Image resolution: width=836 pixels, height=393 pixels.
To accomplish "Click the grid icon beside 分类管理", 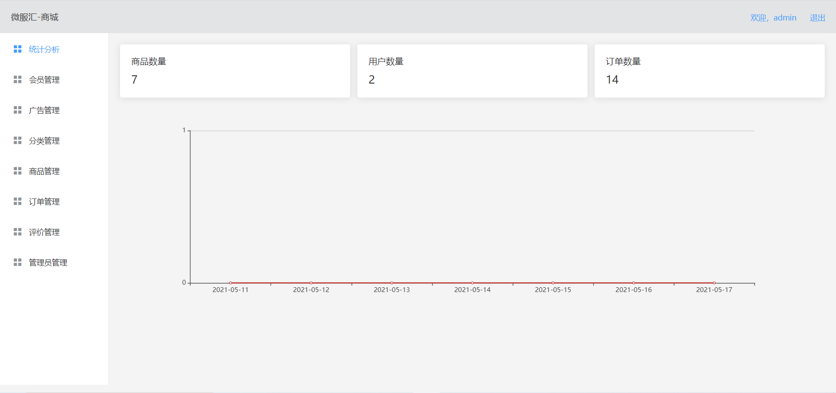I will (x=17, y=141).
